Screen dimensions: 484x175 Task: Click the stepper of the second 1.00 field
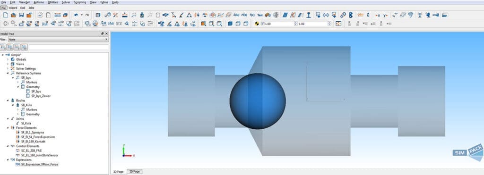(329, 24)
